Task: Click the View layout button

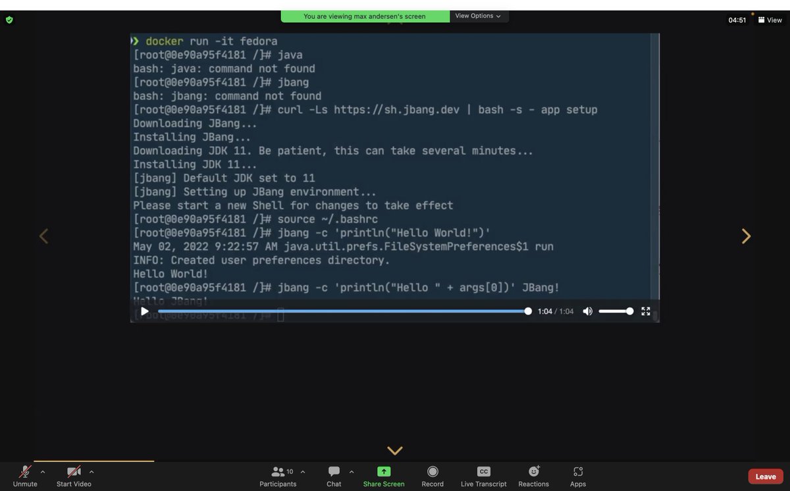Action: pyautogui.click(x=770, y=20)
